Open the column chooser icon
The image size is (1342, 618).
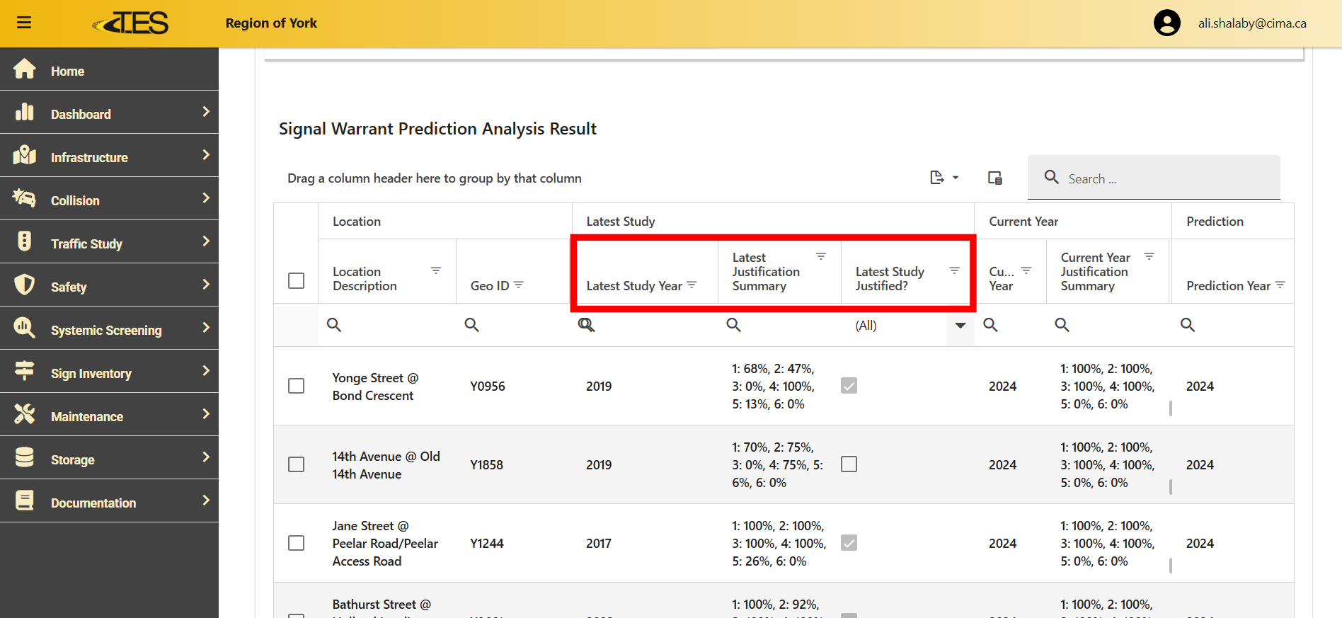point(994,178)
